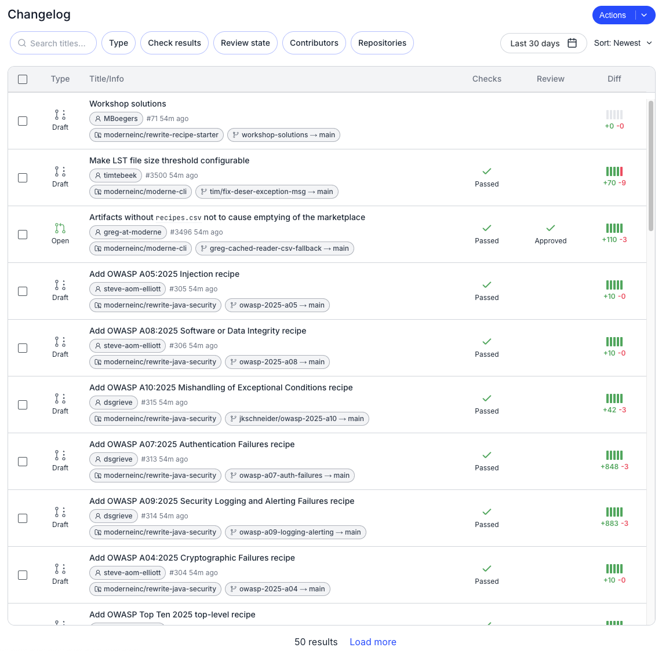Open the Review state filter

[245, 43]
